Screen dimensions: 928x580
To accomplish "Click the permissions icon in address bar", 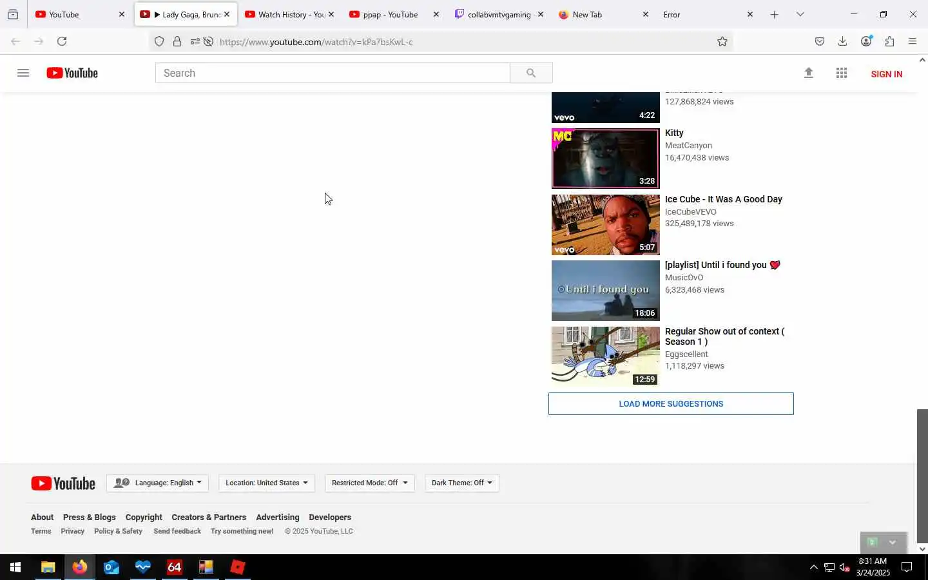I will tap(195, 42).
